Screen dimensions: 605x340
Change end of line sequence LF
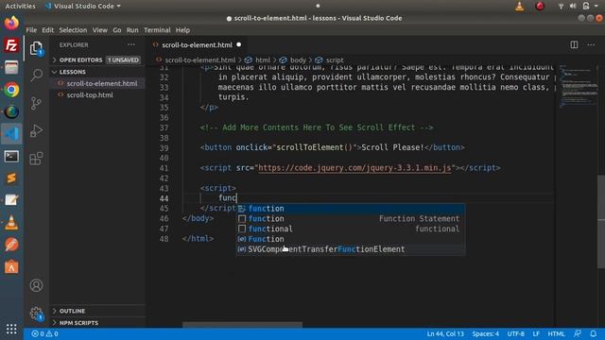pyautogui.click(x=536, y=333)
